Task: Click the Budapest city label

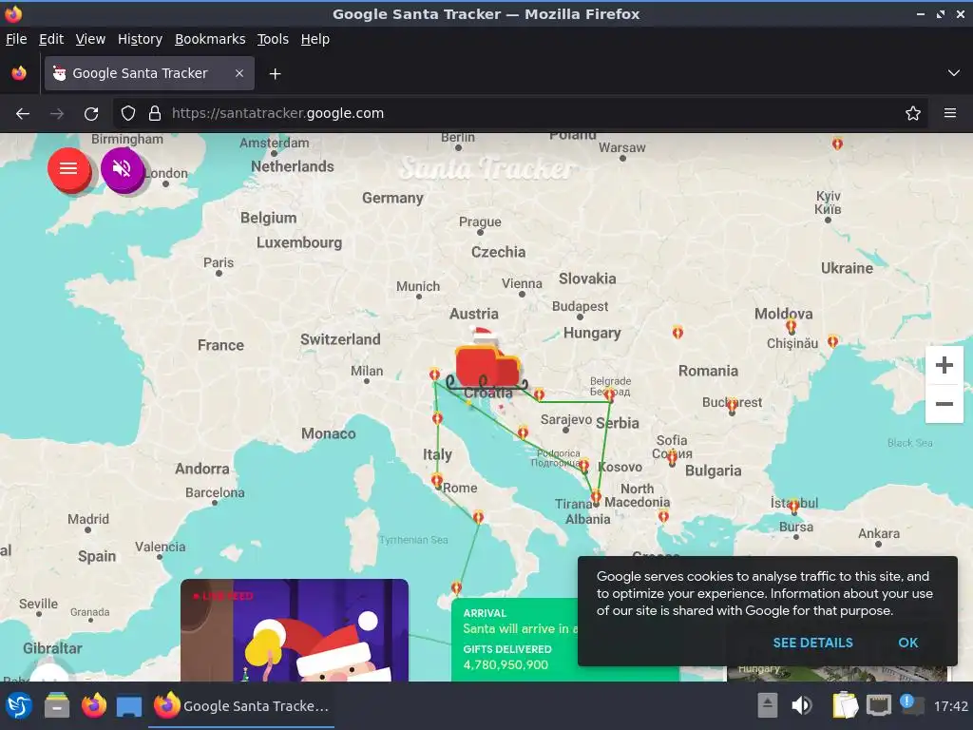Action: (x=581, y=306)
